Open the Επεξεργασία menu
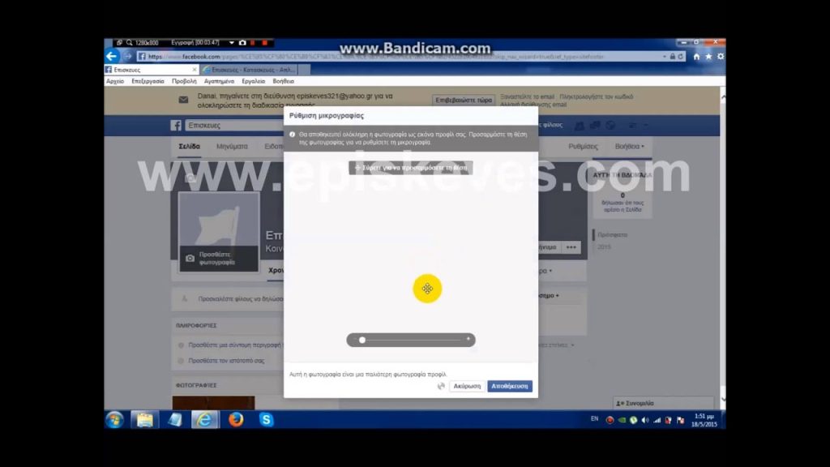830x467 pixels. click(x=148, y=82)
